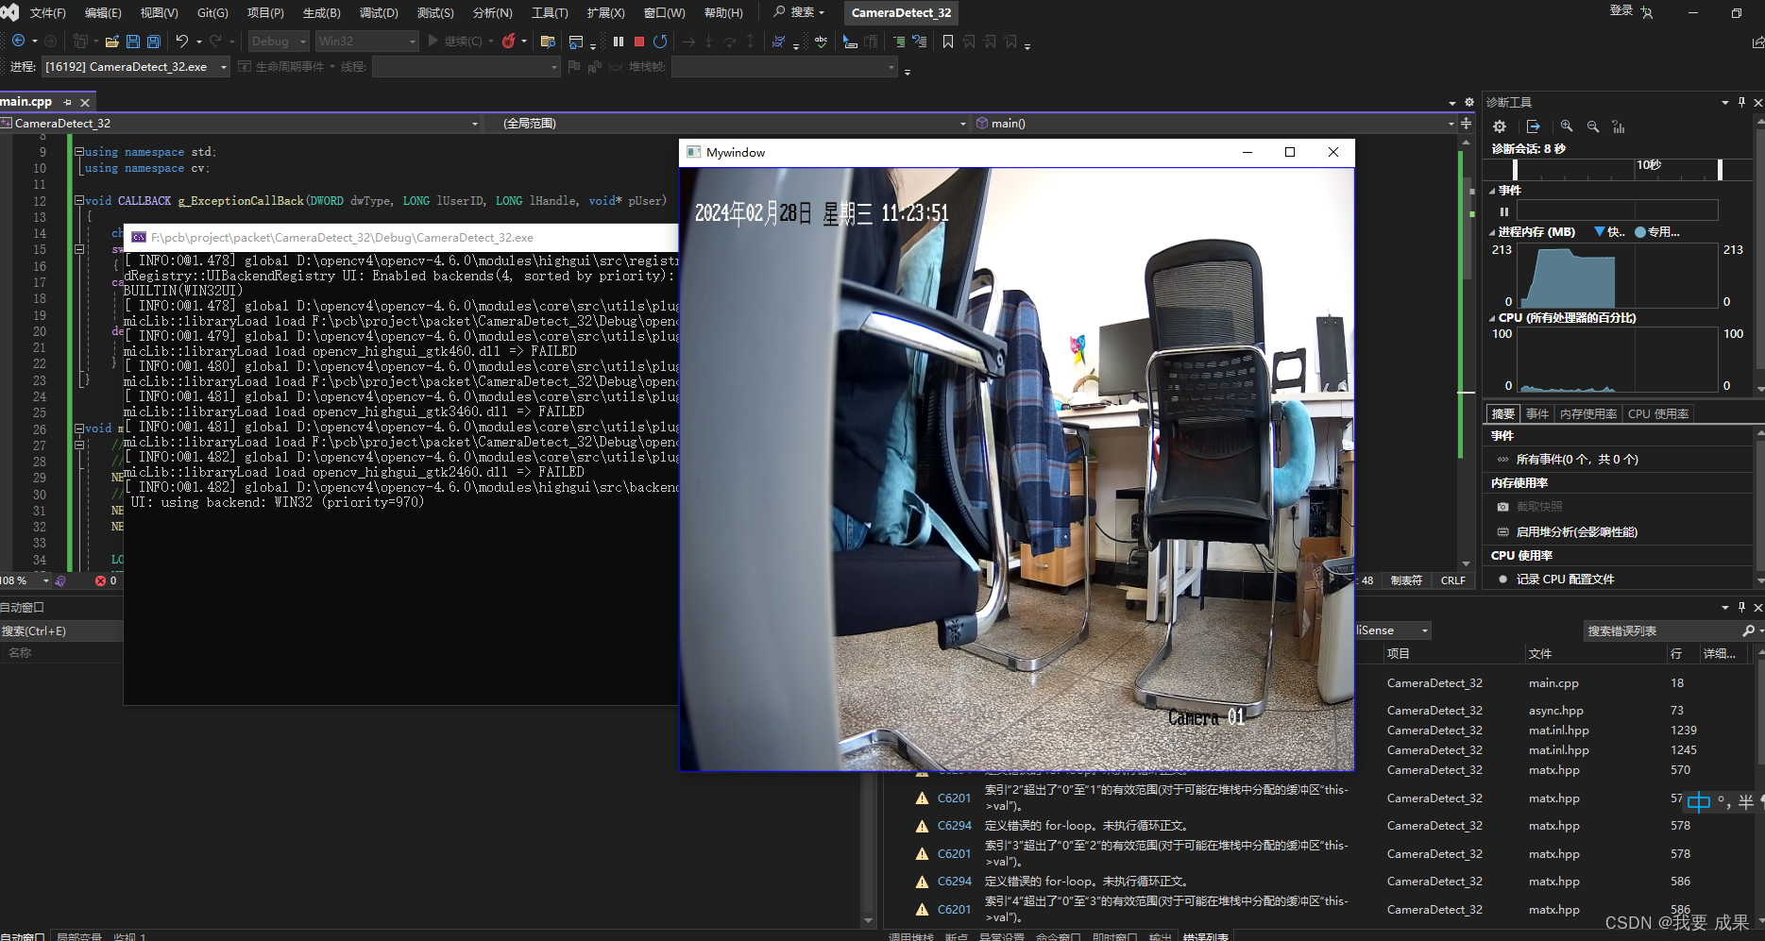This screenshot has height=941, width=1765.
Task: Zoom in on the diagnostics timeline
Action: point(1567,126)
